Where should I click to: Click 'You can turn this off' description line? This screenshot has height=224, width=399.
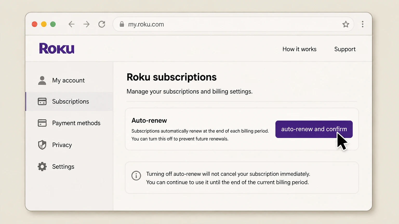[x=180, y=139]
